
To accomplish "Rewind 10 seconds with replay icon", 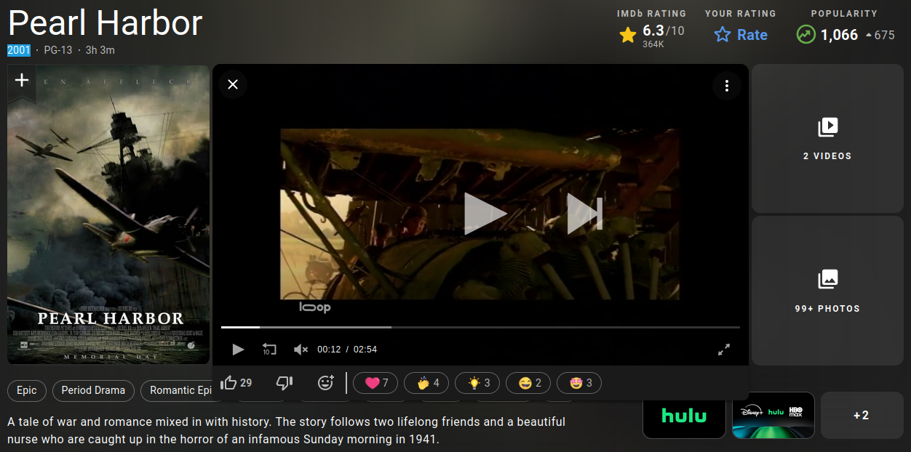I will pyautogui.click(x=269, y=350).
